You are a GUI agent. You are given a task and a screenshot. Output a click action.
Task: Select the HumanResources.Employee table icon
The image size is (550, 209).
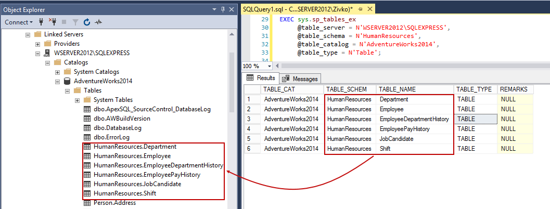pyautogui.click(x=87, y=156)
